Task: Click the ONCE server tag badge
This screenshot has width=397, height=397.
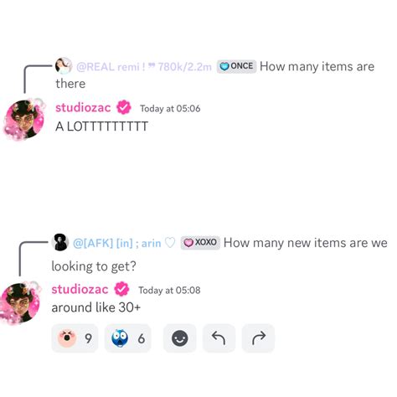Action: point(236,66)
